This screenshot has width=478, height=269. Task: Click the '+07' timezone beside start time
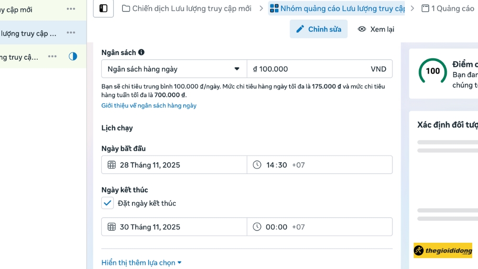click(x=298, y=165)
